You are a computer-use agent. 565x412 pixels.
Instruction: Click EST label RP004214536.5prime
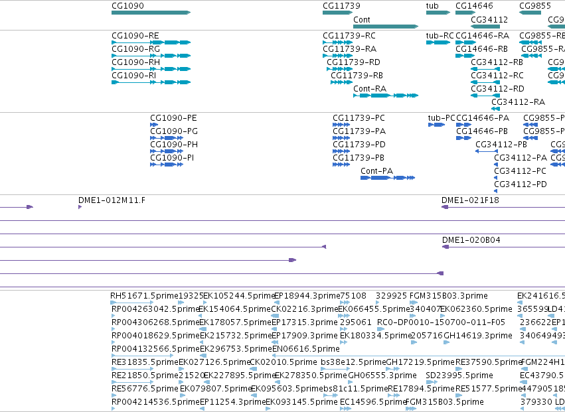click(x=155, y=402)
